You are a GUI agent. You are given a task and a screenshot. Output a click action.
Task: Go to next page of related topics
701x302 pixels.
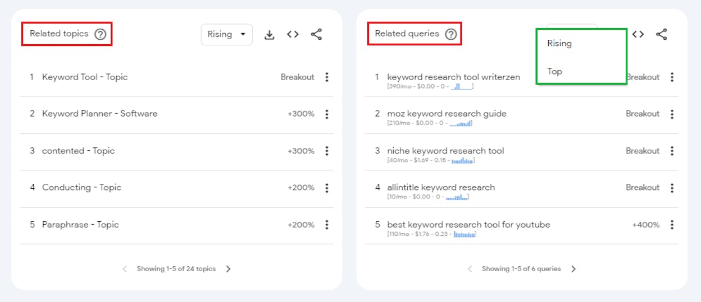pyautogui.click(x=228, y=269)
